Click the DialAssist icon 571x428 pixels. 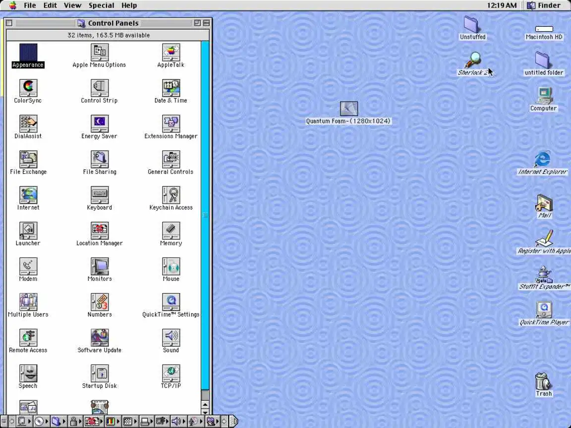pos(28,124)
